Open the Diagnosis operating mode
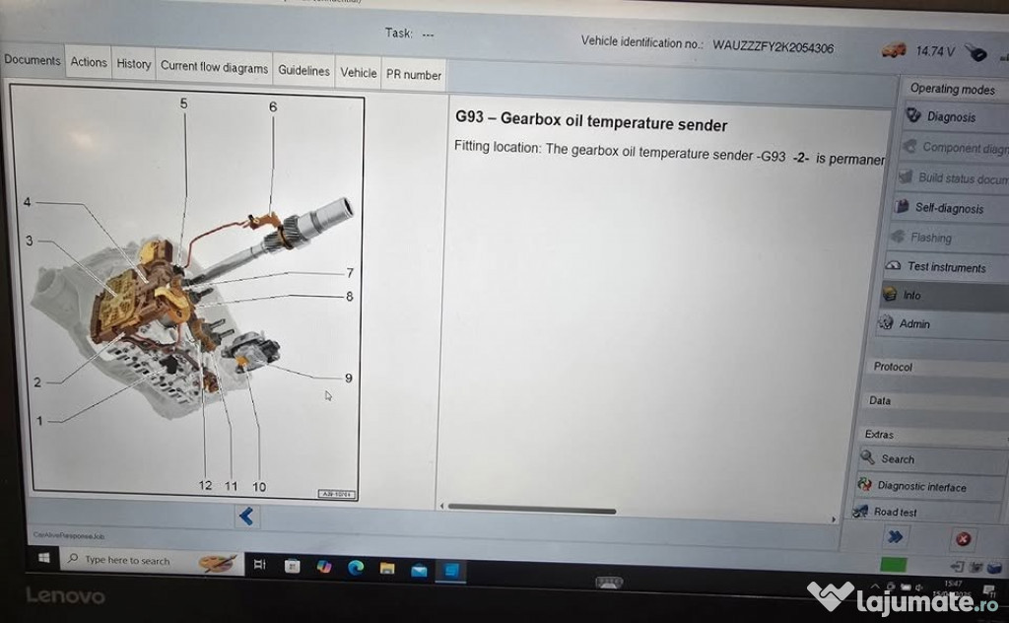This screenshot has height=623, width=1009. click(950, 117)
